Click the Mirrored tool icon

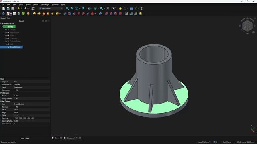(x=126, y=14)
